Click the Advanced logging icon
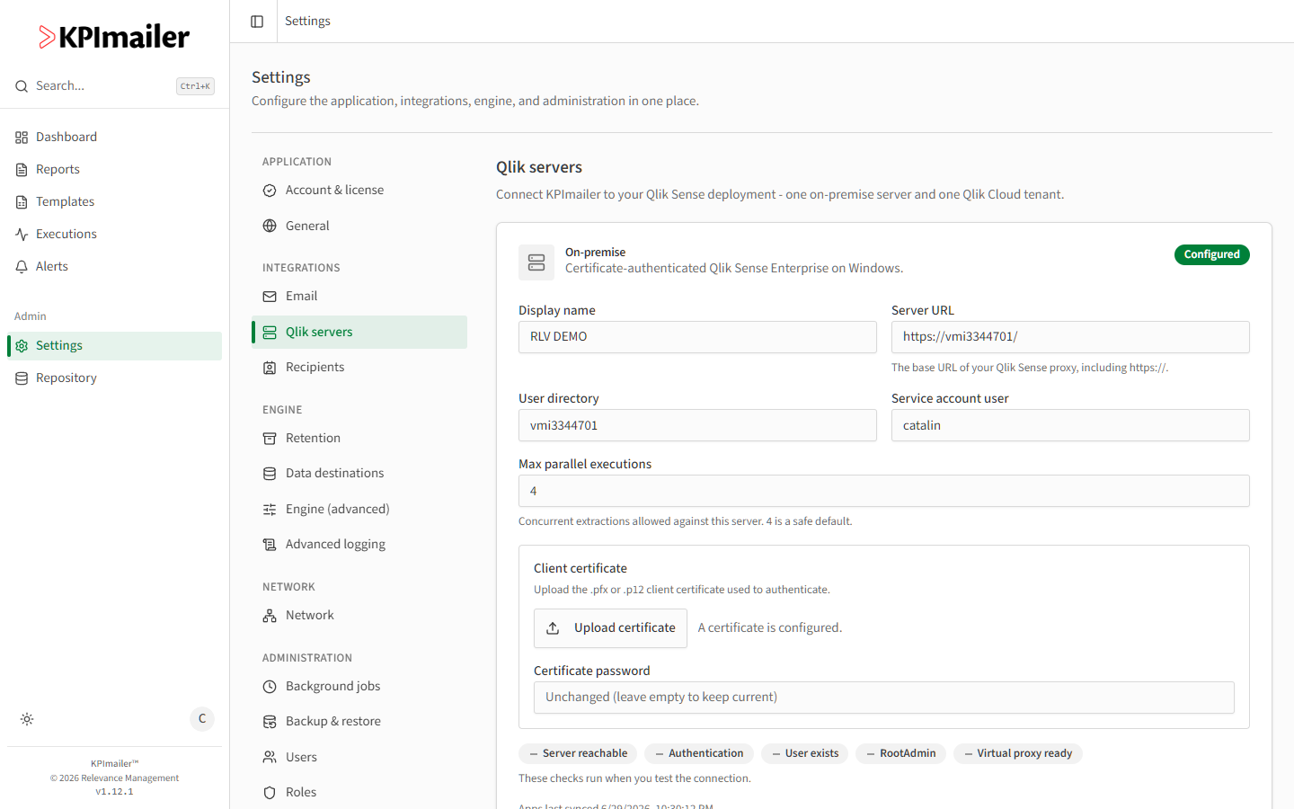 pos(270,545)
